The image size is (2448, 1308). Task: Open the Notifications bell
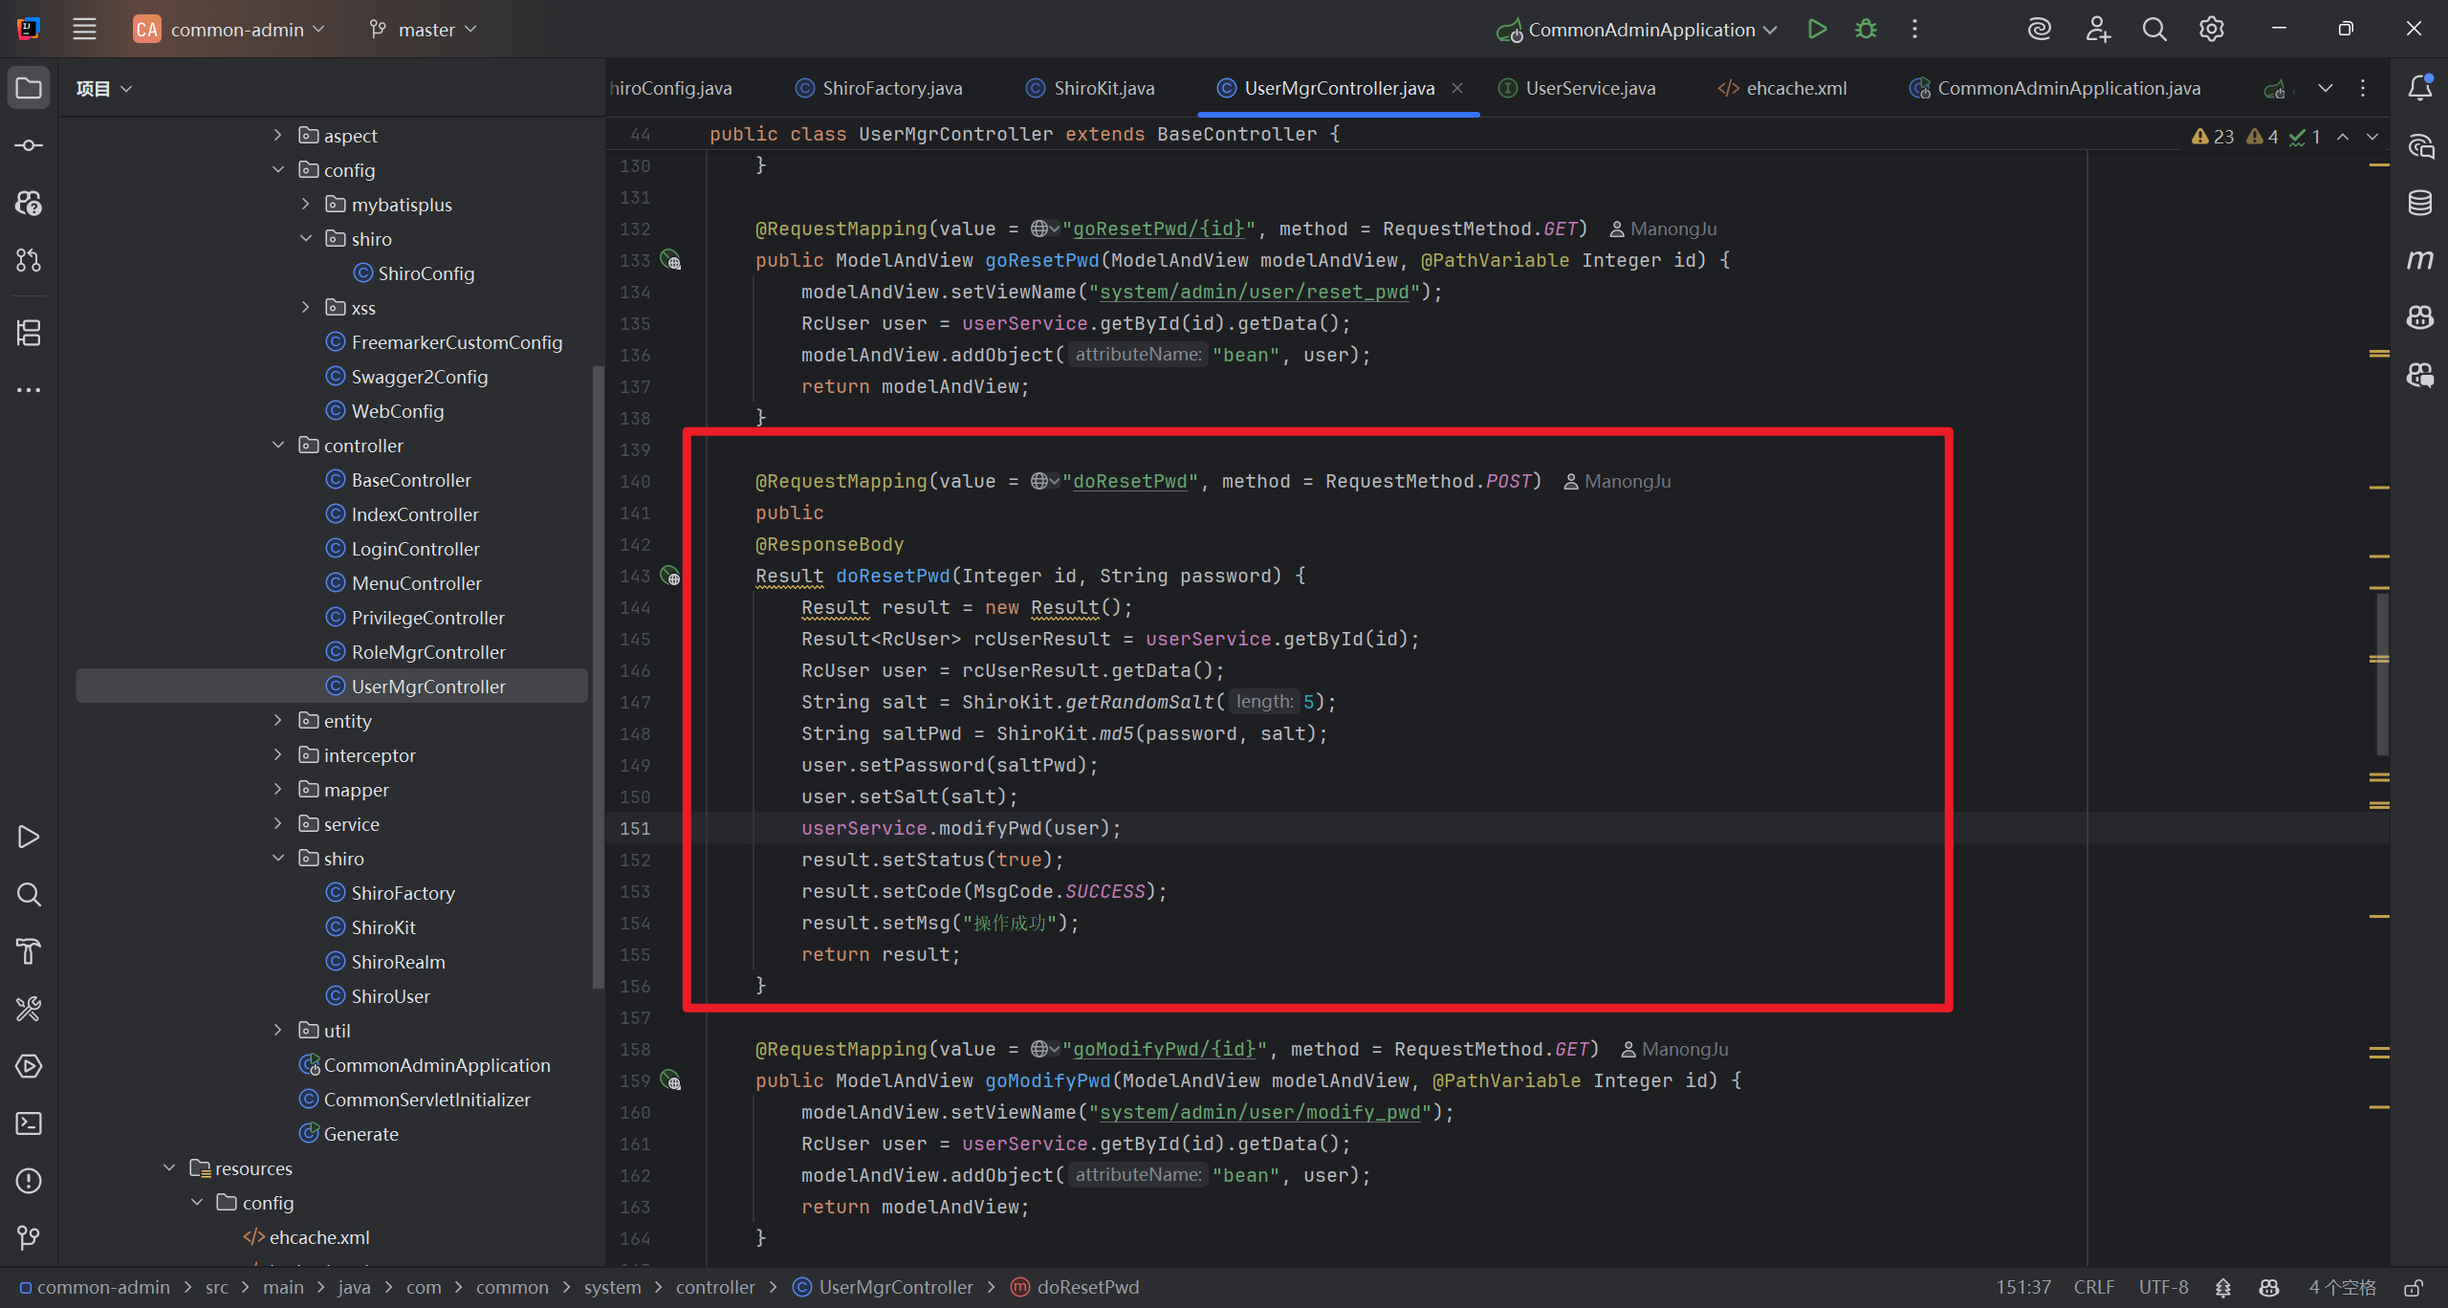coord(2420,88)
